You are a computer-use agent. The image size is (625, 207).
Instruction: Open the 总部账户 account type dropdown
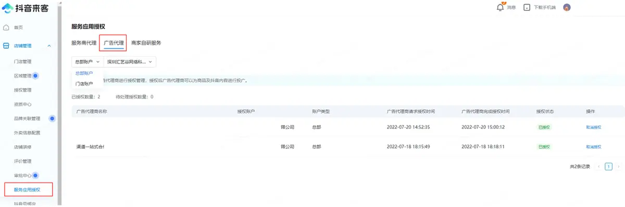(x=87, y=61)
